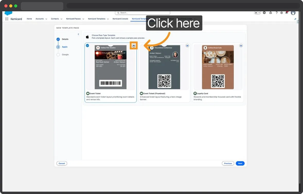The height and width of the screenshot is (194, 303).
Task: Click 'Standard event ticket layout' description
Action: click(x=110, y=98)
